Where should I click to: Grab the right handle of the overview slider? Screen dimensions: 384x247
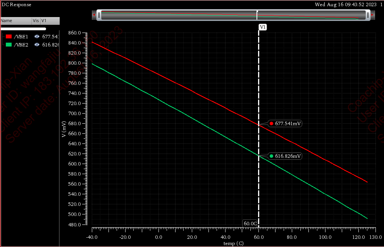(x=367, y=15)
